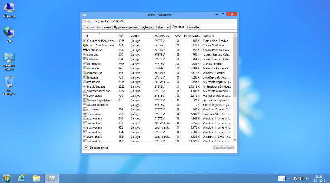The image size is (330, 183).
Task: Click ClassicShellService.exe process icon
Action: [85, 41]
